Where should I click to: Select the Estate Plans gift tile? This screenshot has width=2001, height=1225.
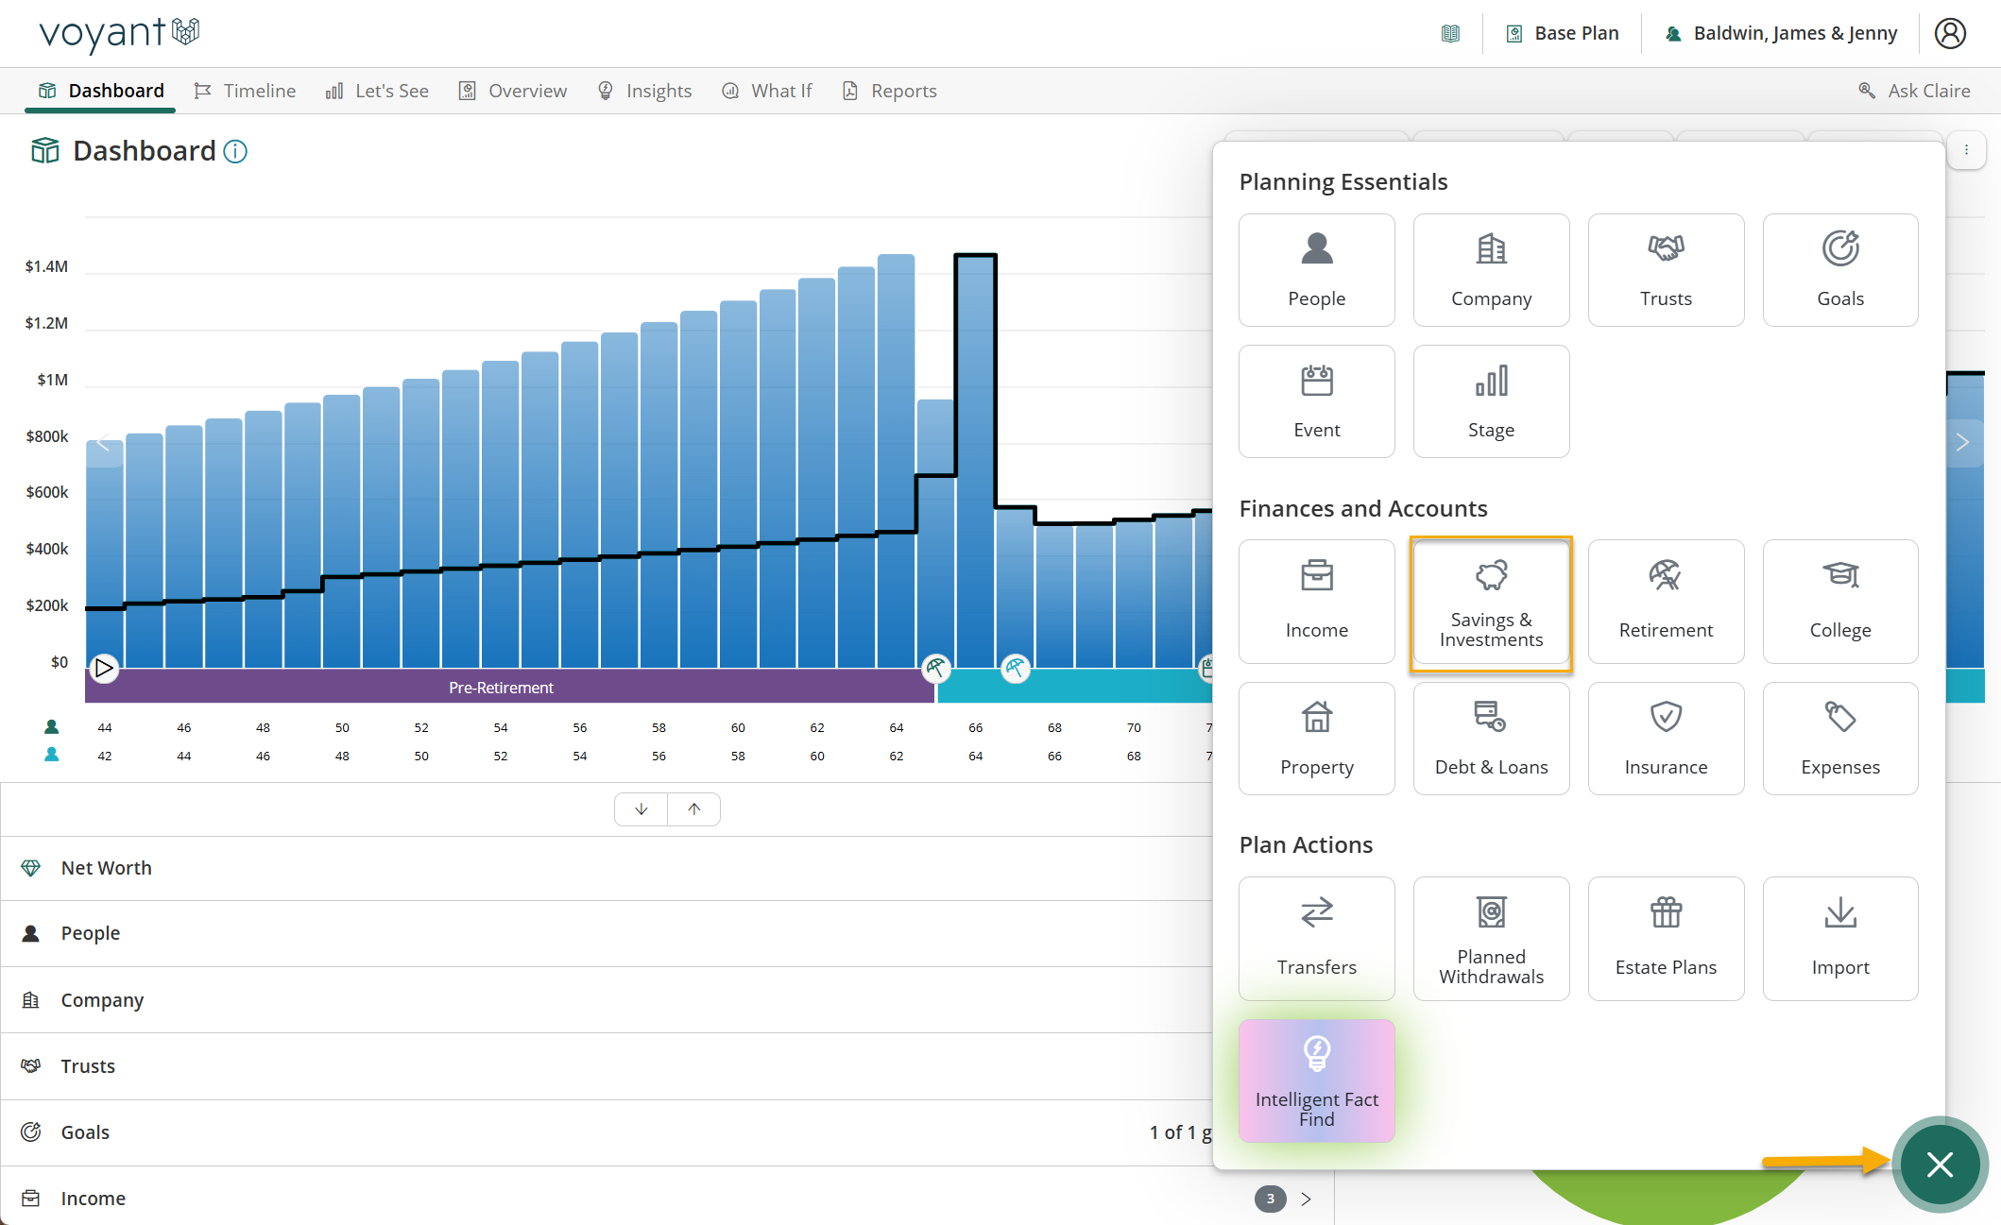(x=1666, y=939)
